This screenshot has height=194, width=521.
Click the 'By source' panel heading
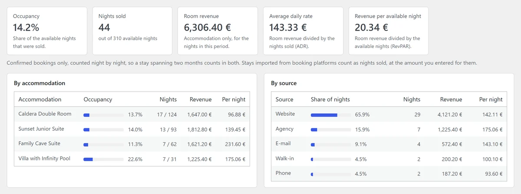pyautogui.click(x=284, y=83)
